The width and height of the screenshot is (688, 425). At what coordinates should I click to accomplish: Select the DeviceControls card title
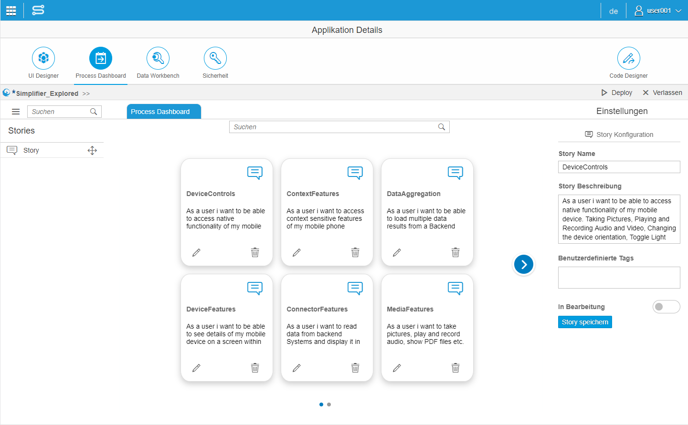pyautogui.click(x=211, y=194)
